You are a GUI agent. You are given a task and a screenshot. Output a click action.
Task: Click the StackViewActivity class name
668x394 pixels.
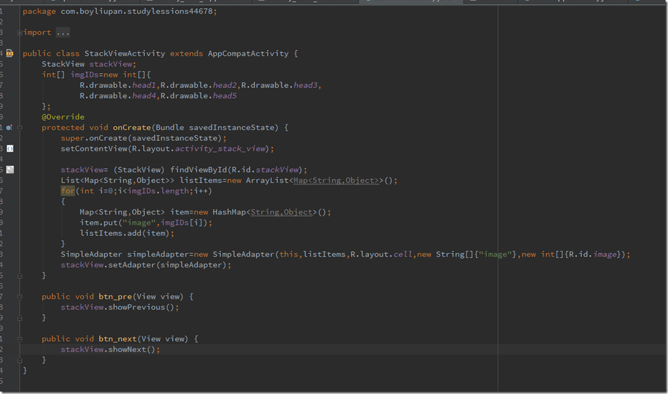click(125, 53)
